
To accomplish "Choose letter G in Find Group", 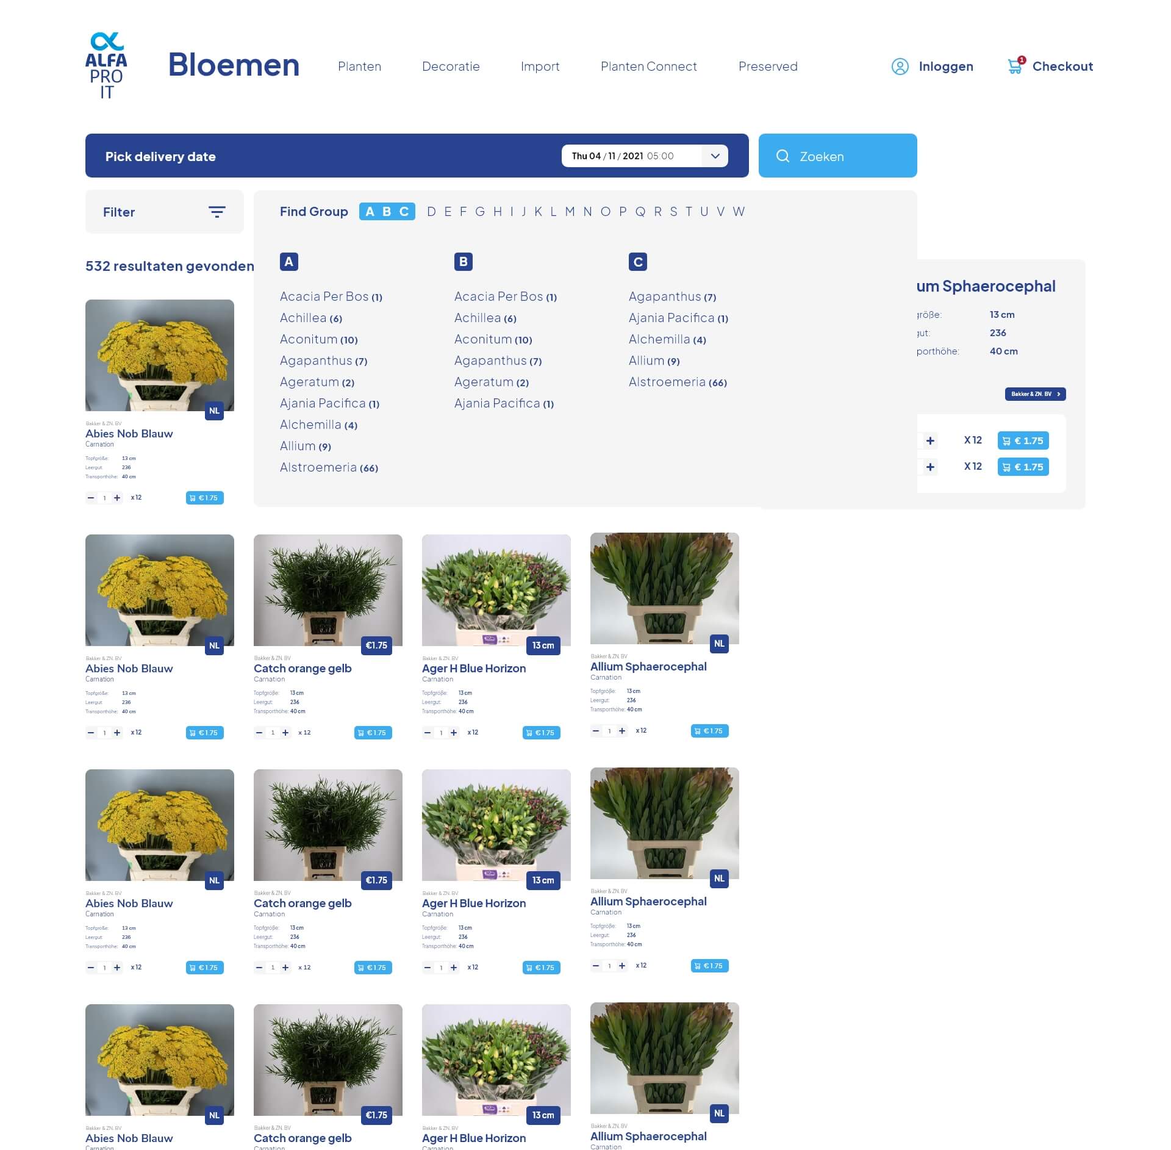I will coord(479,212).
